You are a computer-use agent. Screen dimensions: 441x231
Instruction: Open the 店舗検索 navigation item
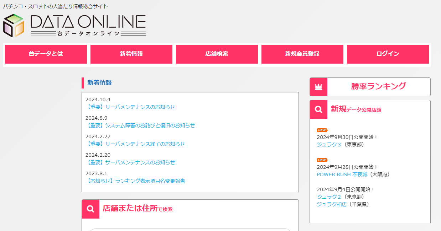(x=217, y=54)
